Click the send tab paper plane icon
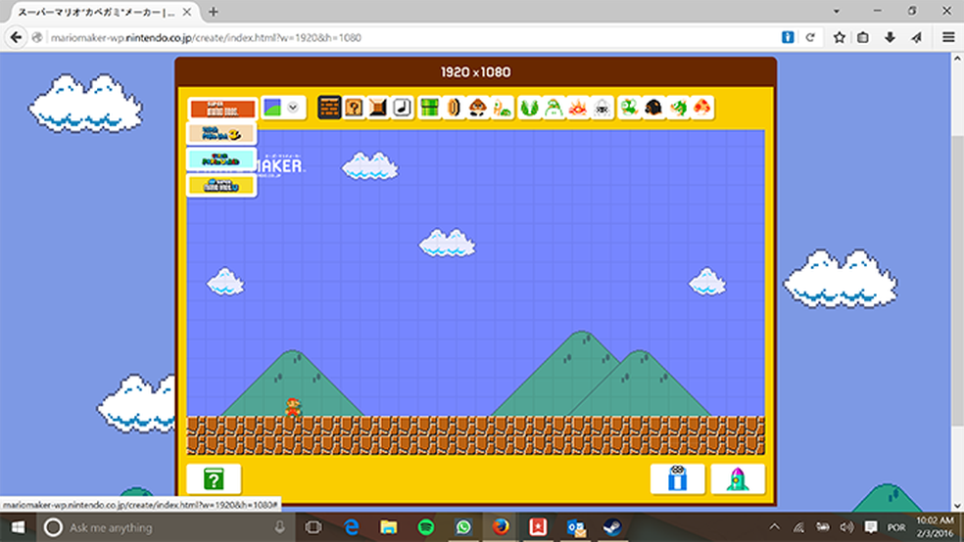This screenshot has height=542, width=964. tap(917, 37)
